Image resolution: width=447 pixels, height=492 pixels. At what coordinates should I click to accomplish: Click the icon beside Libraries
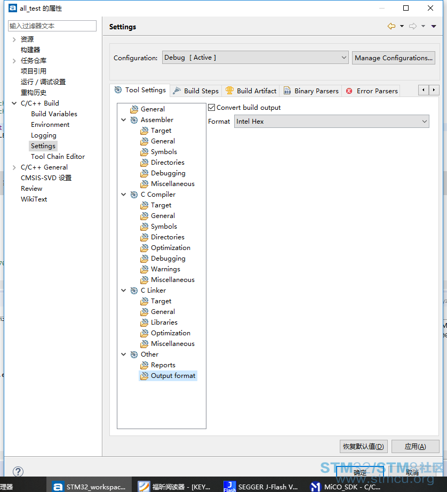point(145,322)
